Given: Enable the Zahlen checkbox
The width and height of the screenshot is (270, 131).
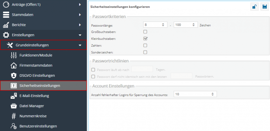Looking at the screenshot, I should (x=145, y=45).
